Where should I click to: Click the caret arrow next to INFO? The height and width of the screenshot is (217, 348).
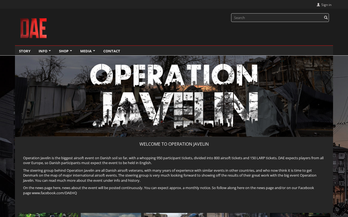50,51
